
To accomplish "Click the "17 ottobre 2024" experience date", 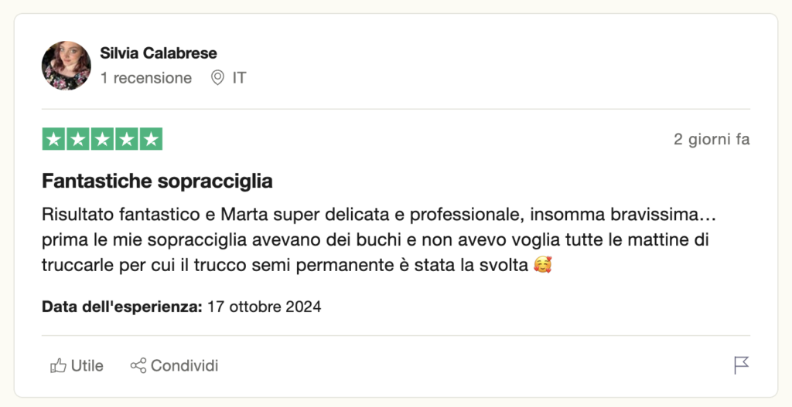I will click(x=264, y=307).
